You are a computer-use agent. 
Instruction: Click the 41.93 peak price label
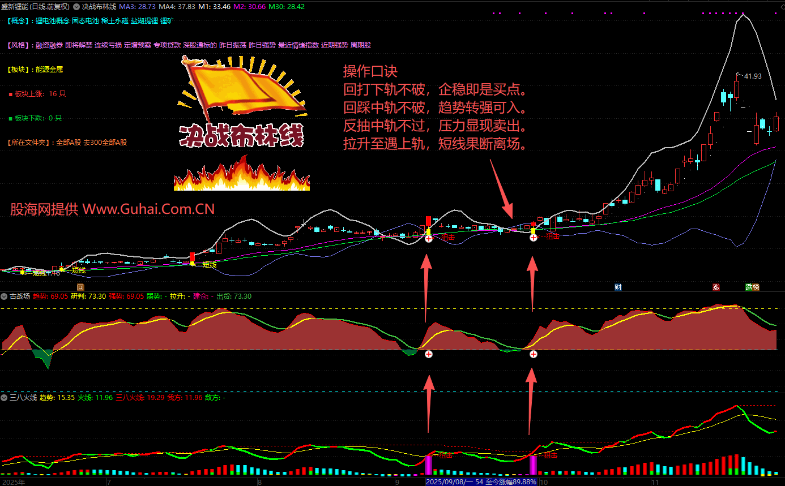[752, 76]
